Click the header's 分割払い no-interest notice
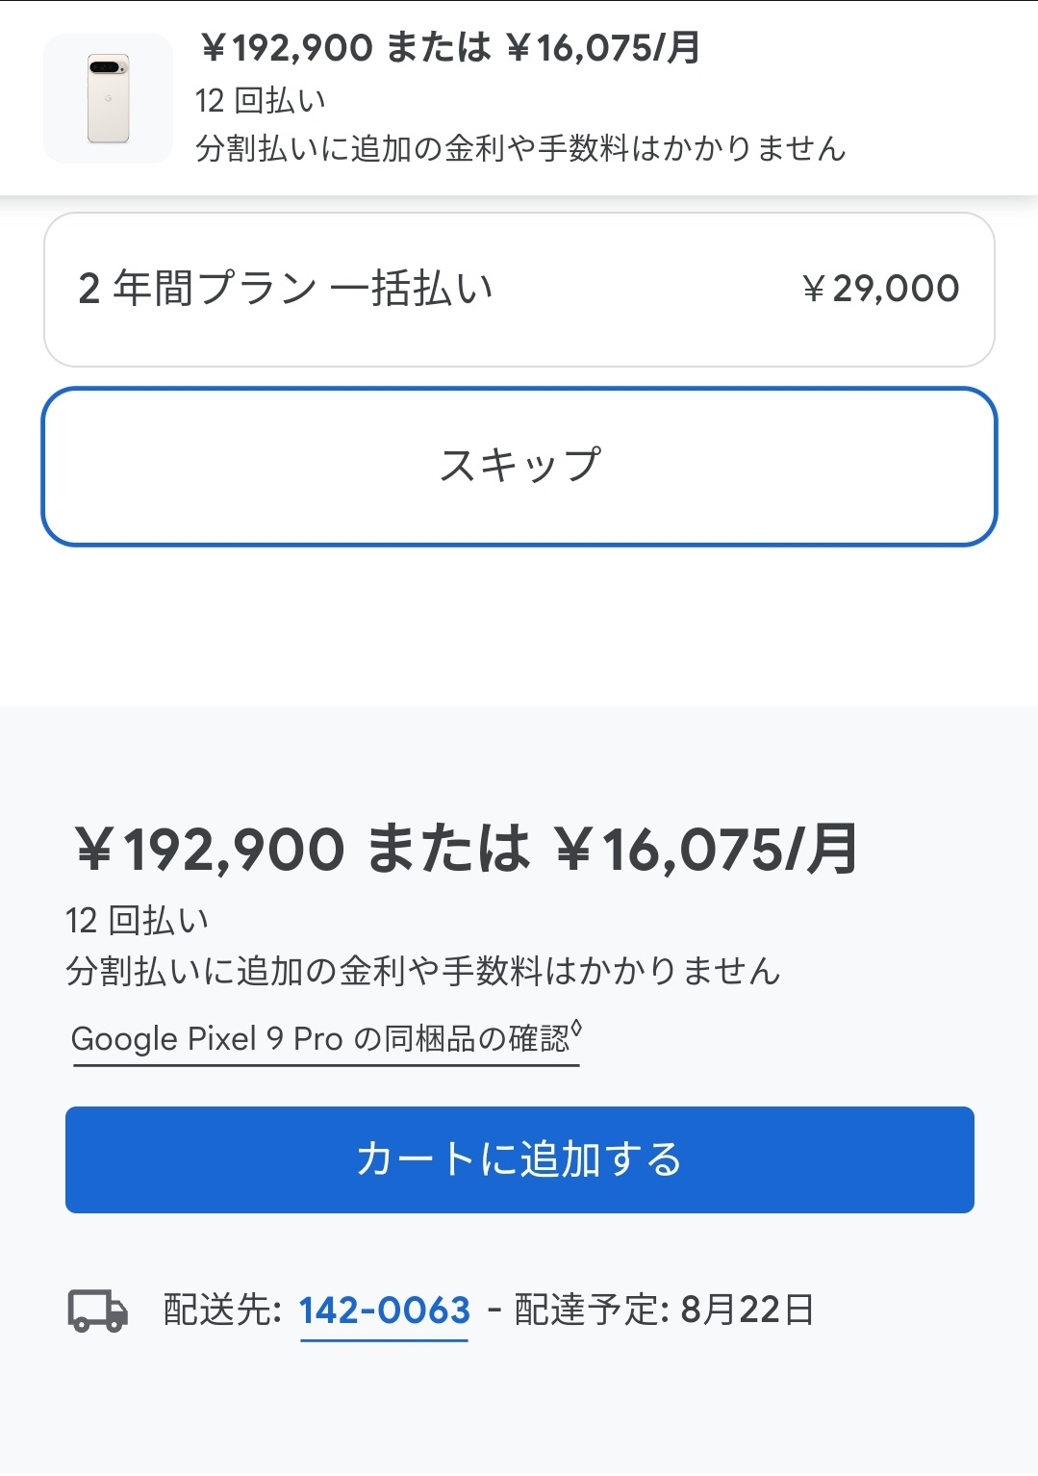 coord(520,148)
